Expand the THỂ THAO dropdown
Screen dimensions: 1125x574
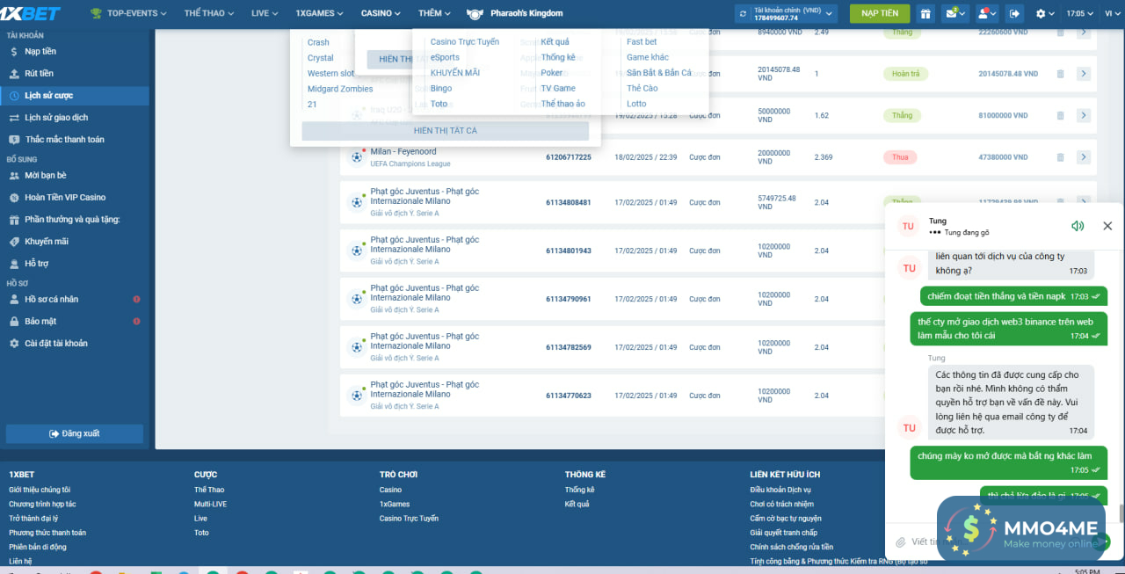[210, 13]
